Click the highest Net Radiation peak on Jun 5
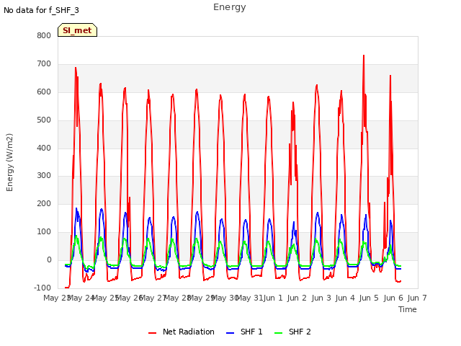The image size is (461, 346). coord(364,56)
